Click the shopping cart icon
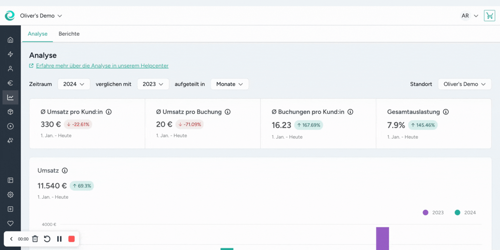The image size is (500, 250). pyautogui.click(x=489, y=16)
